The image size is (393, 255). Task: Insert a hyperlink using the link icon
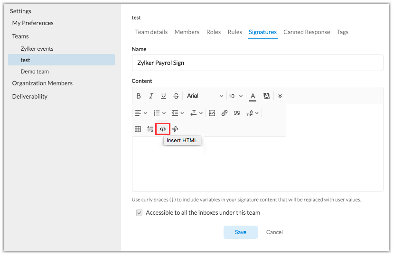(x=225, y=113)
